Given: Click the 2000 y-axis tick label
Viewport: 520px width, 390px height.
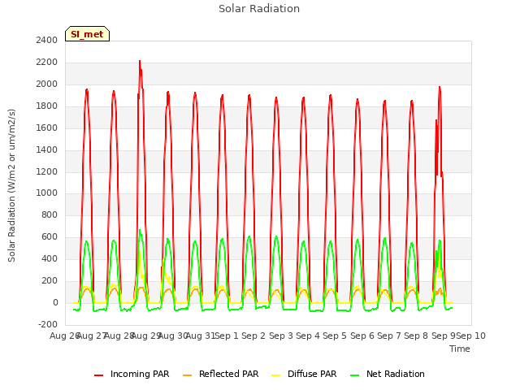Looking at the screenshot, I should tap(47, 84).
